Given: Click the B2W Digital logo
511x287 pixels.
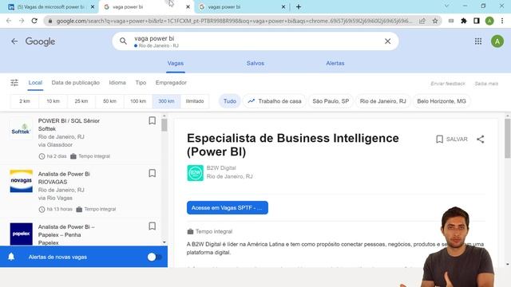Looking at the screenshot, I should point(195,173).
